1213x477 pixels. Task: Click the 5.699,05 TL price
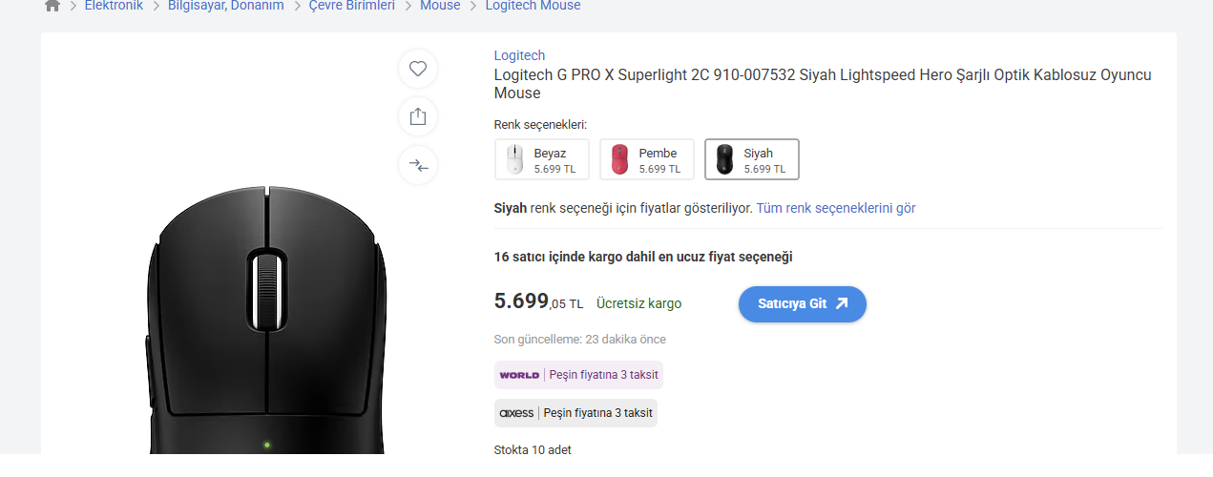537,302
